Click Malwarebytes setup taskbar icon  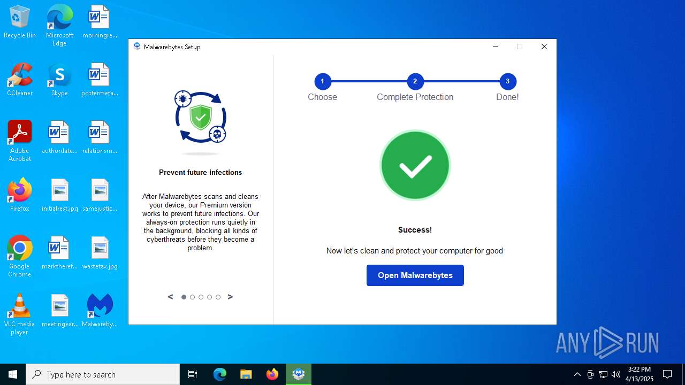click(x=299, y=374)
